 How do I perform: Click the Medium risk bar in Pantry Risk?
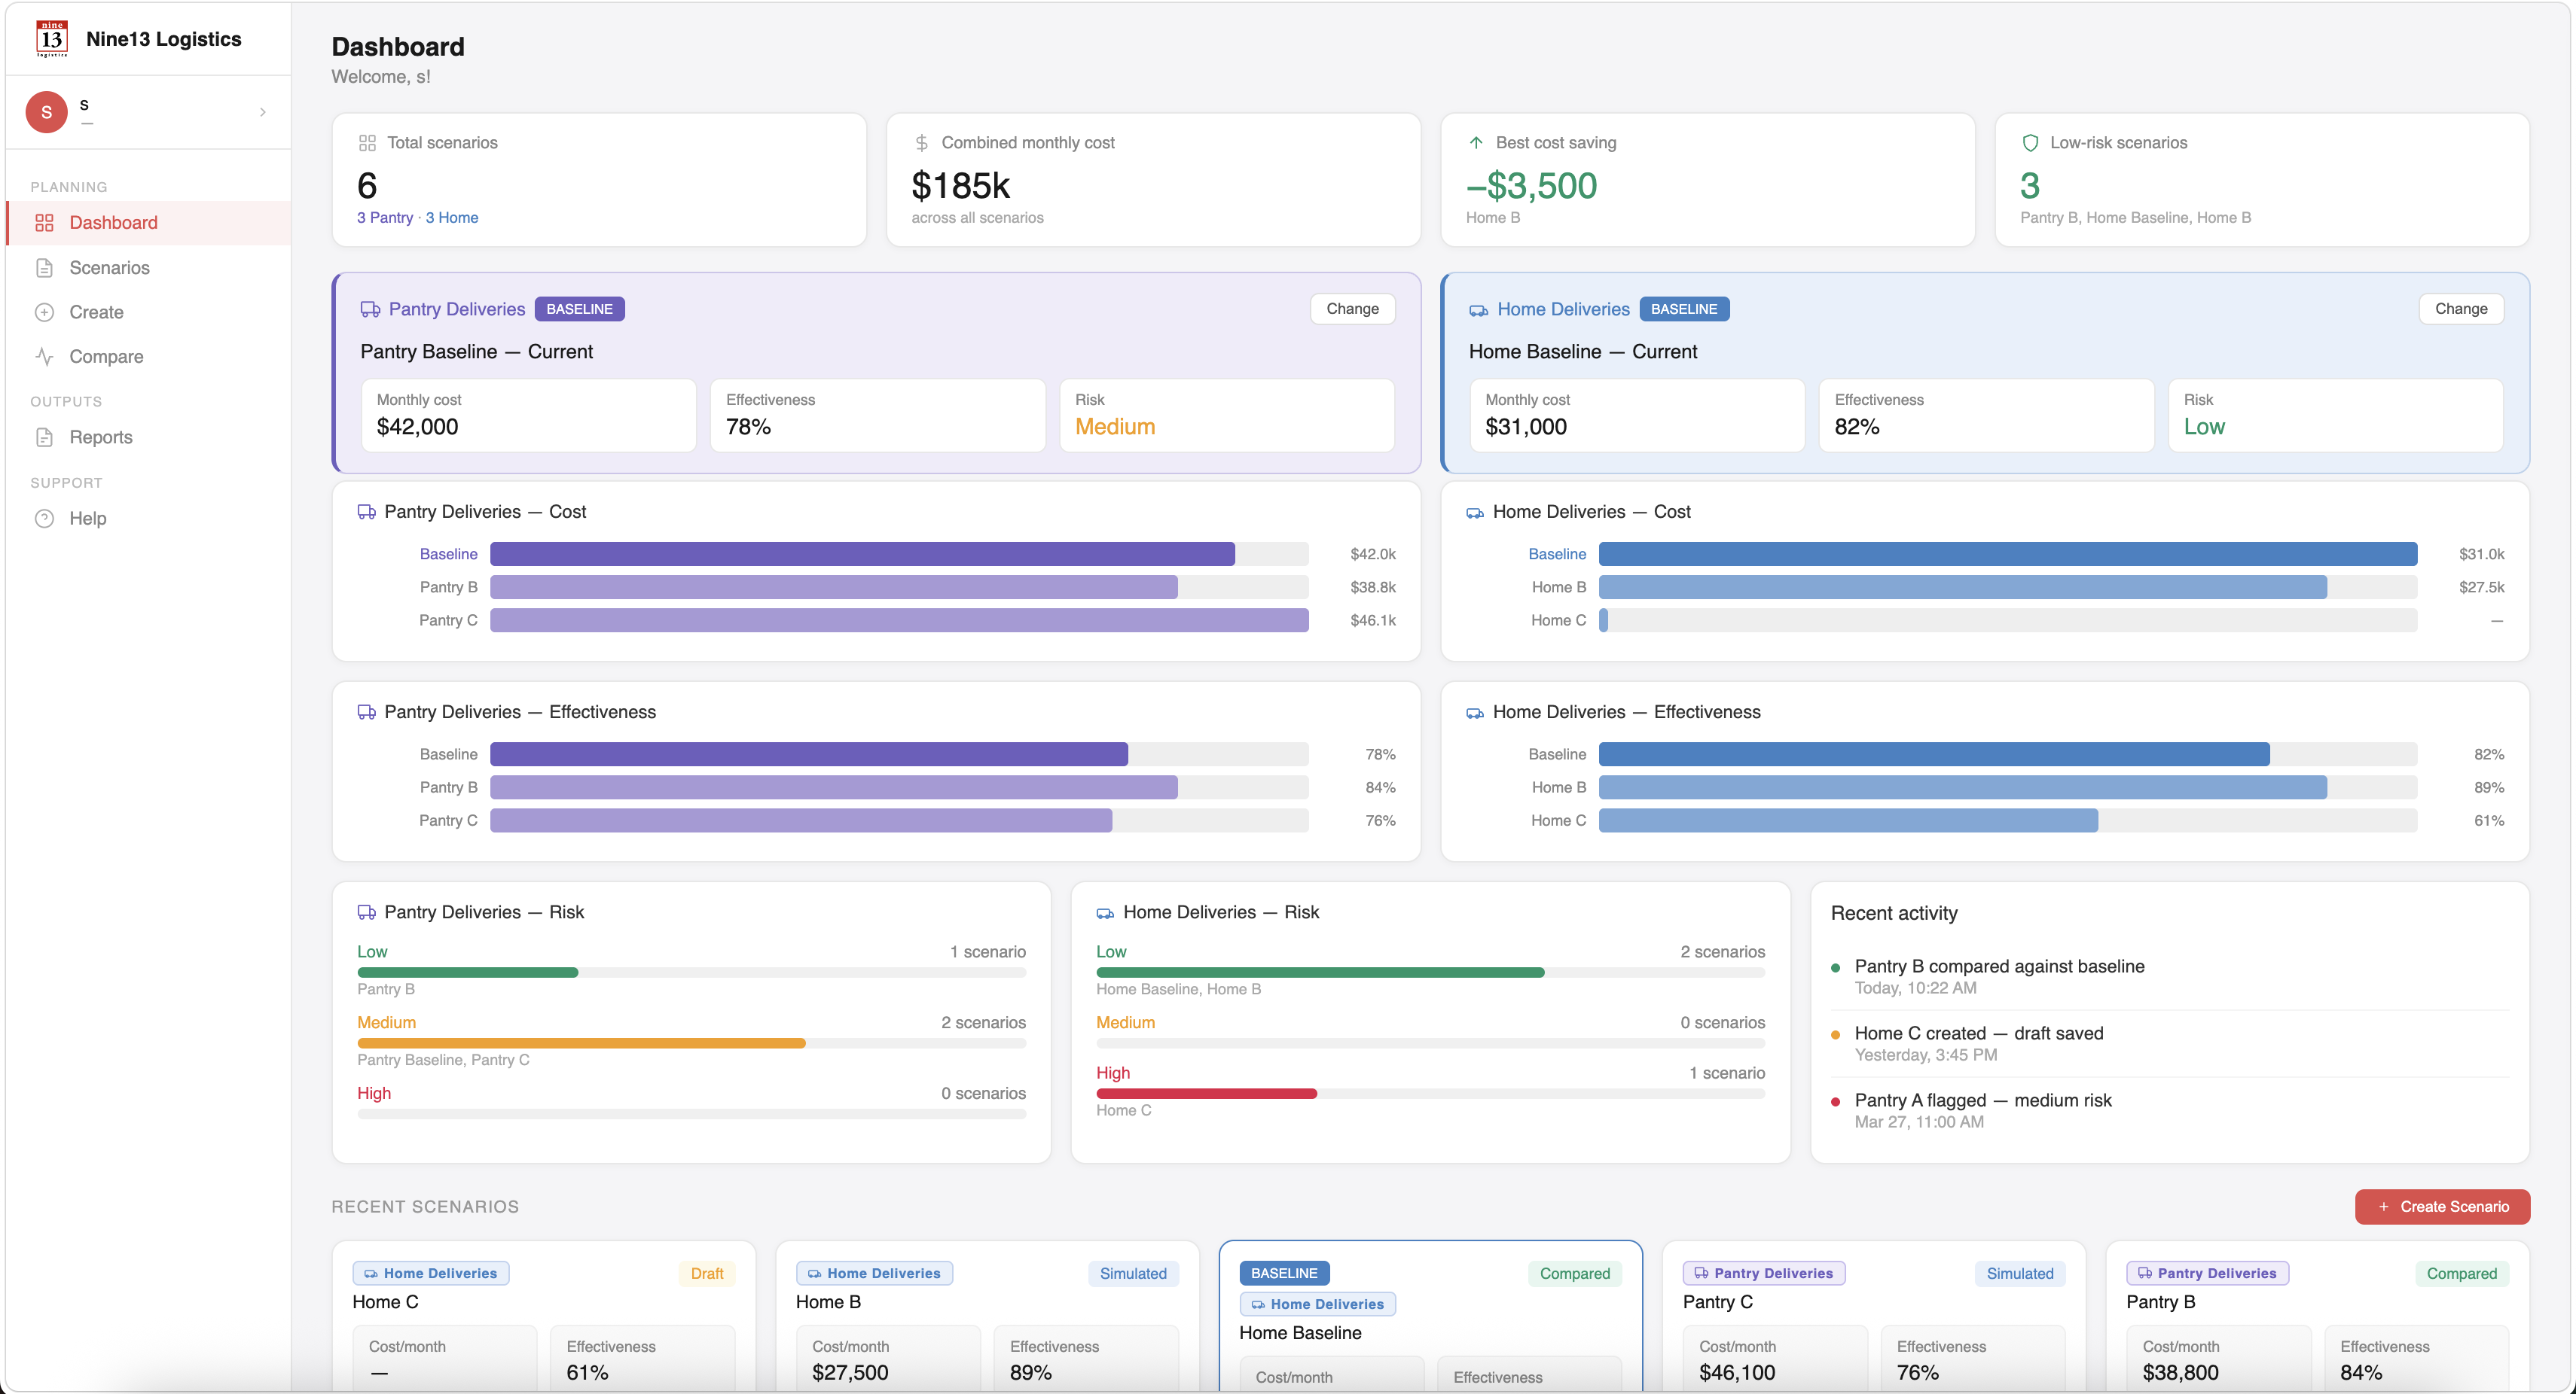[x=581, y=1043]
